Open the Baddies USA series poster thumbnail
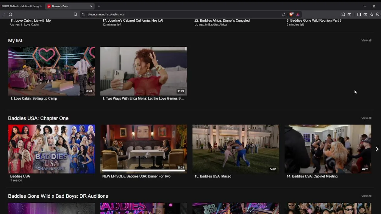381x214 pixels. 51,149
